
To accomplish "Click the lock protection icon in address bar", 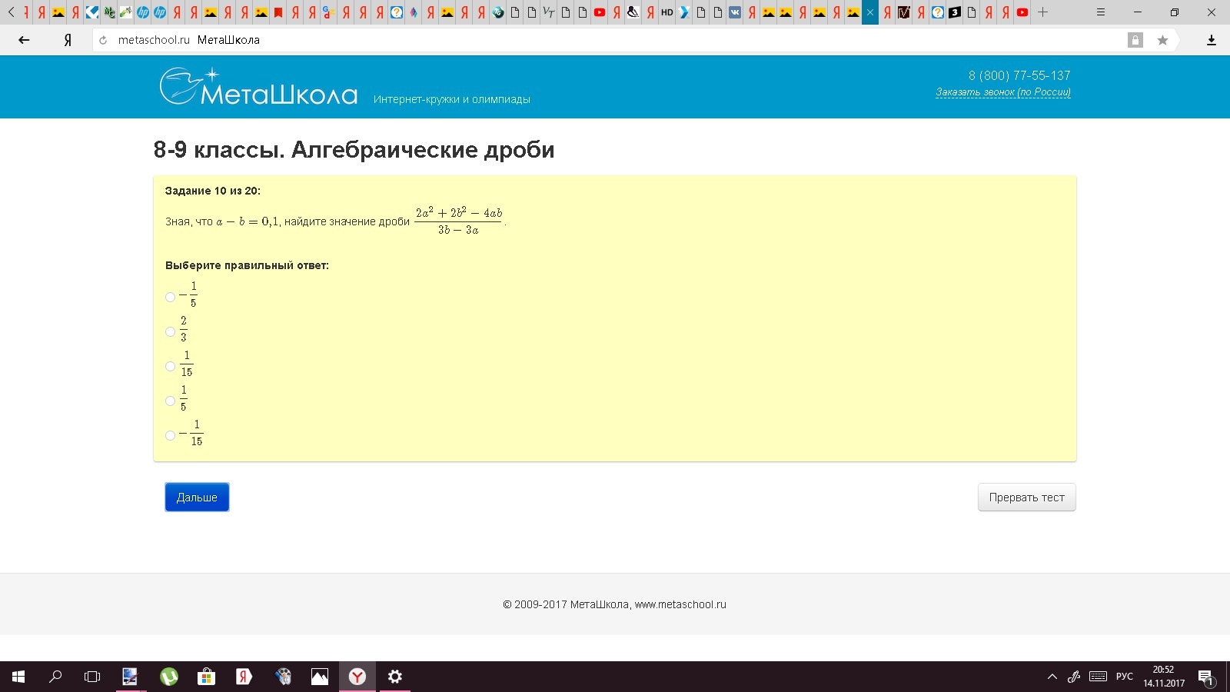I will 1135,40.
